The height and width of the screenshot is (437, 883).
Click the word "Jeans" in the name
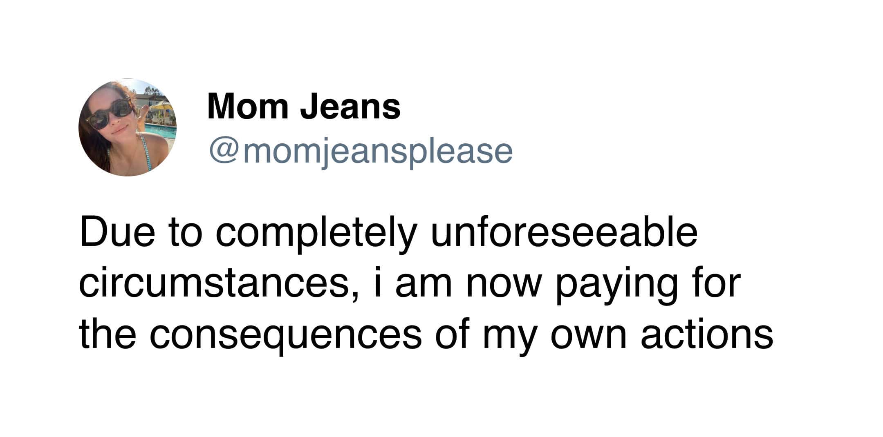coord(351,106)
